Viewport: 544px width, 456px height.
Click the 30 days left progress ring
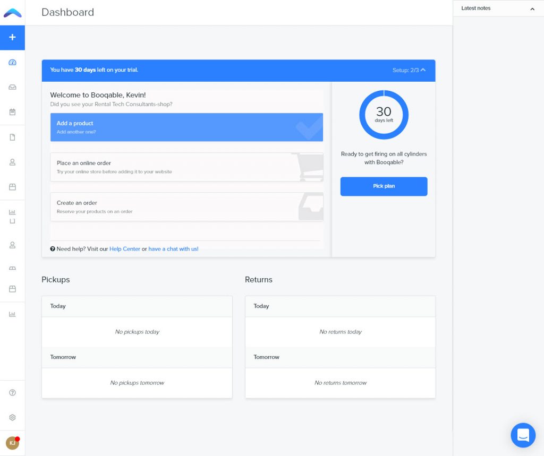384,115
